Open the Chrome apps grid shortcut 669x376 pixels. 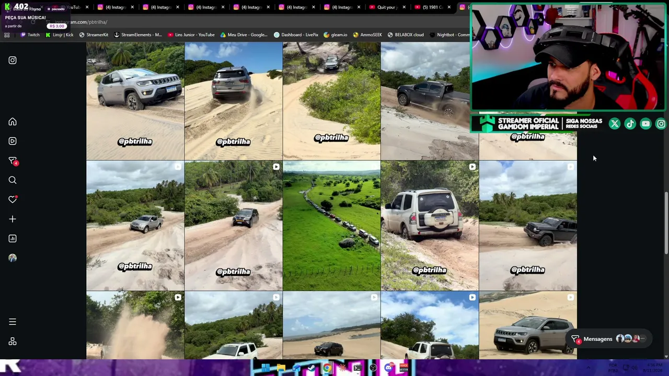click(x=7, y=35)
